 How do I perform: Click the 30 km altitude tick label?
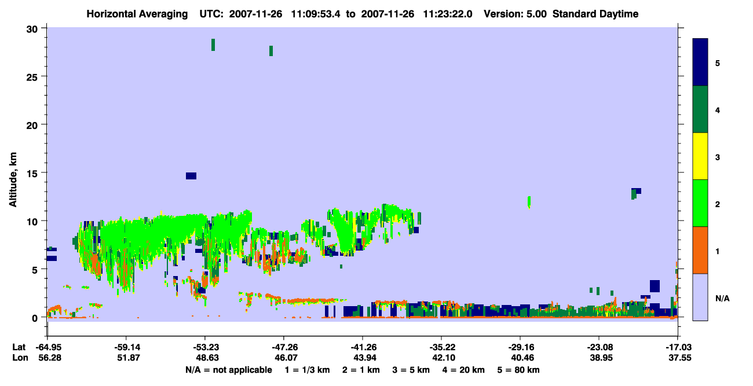[x=34, y=28]
